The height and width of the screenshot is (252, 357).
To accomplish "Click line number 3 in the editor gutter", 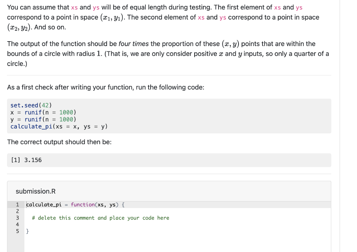I will point(17,217).
